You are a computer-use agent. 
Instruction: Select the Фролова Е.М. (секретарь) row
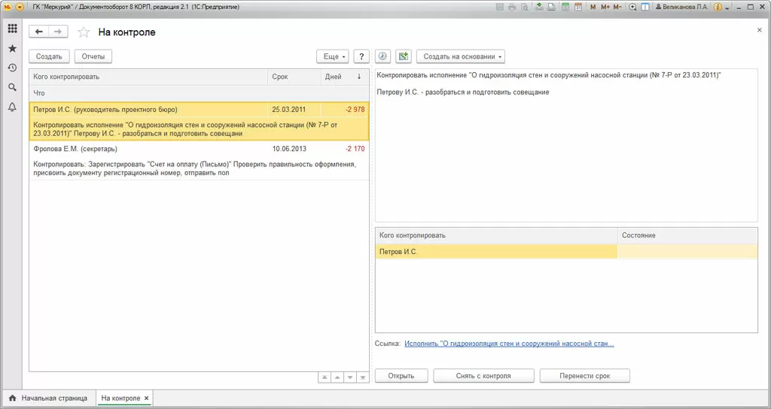199,161
